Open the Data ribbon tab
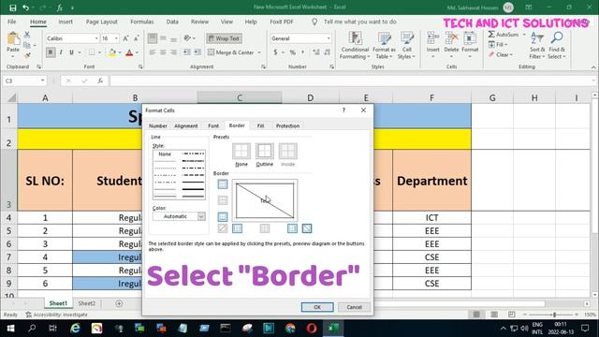This screenshot has height=337, width=599. [x=172, y=22]
